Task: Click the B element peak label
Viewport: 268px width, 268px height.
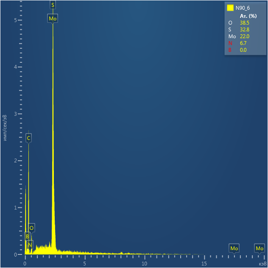Action: point(27,236)
